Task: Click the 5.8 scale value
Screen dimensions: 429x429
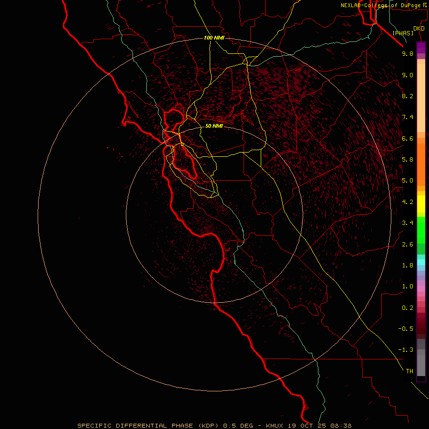Action: [408, 160]
